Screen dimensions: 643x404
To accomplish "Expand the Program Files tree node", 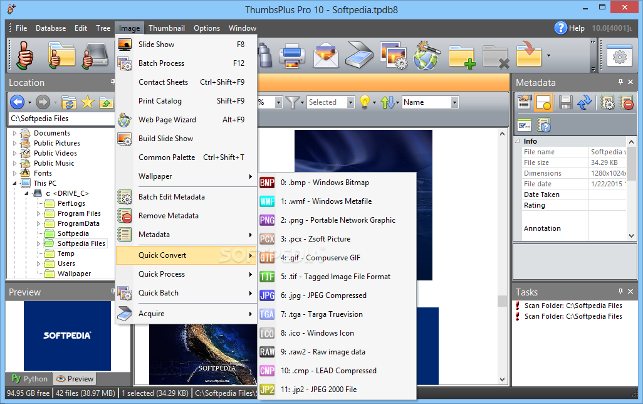I will (x=39, y=213).
